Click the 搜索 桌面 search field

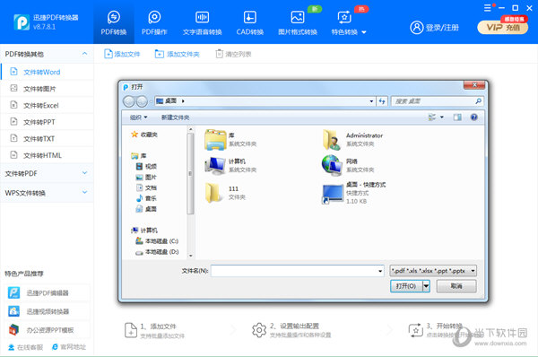[437, 101]
